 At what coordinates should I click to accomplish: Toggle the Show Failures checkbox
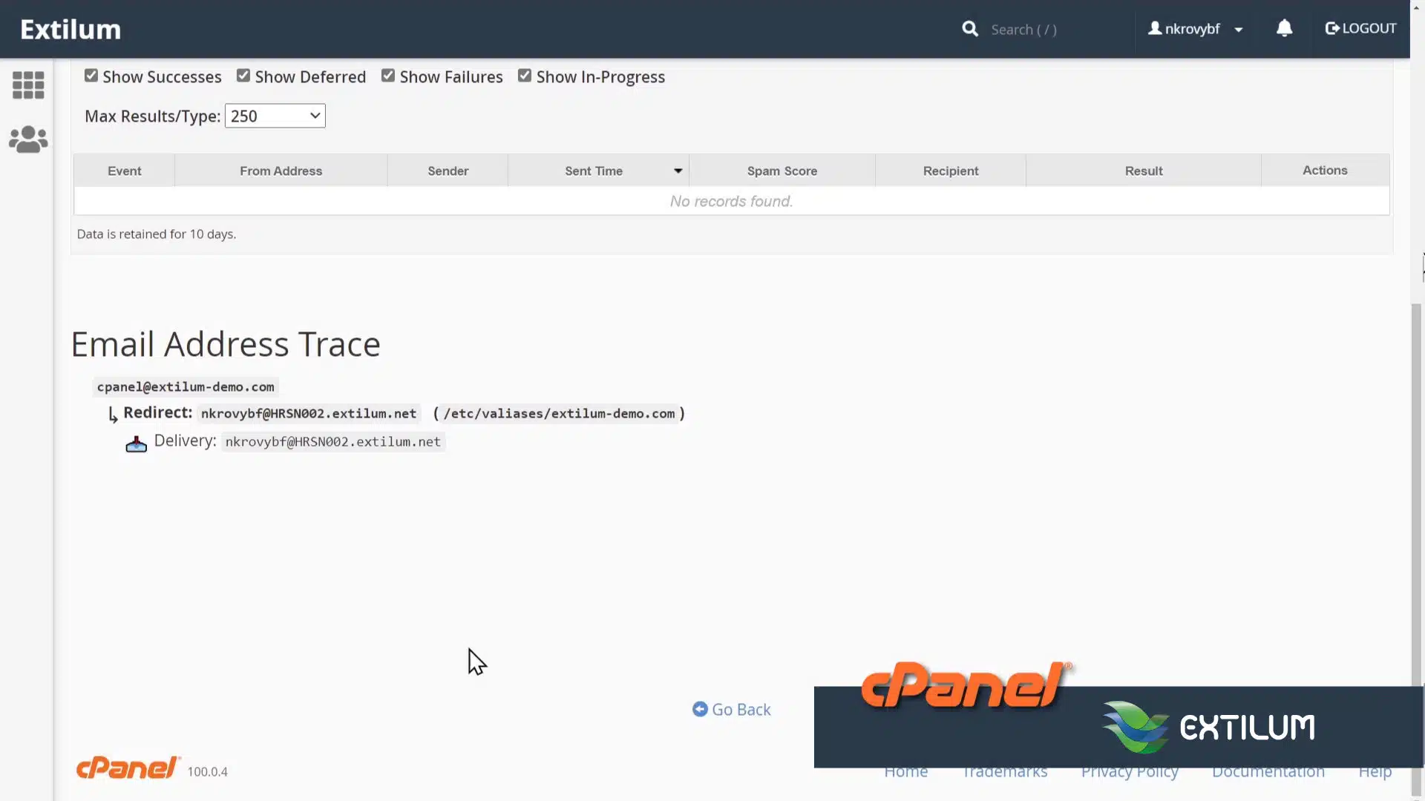coord(388,76)
